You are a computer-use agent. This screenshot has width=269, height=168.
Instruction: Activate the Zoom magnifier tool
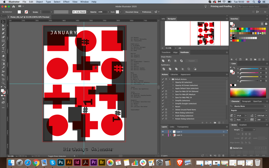click(3, 83)
